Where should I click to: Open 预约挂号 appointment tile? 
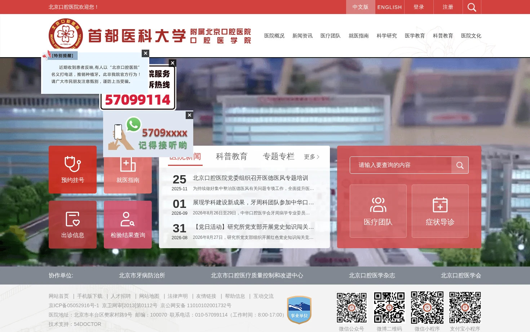tap(72, 169)
